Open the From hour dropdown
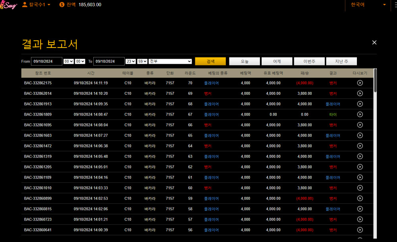397x242 pixels. [x=69, y=61]
